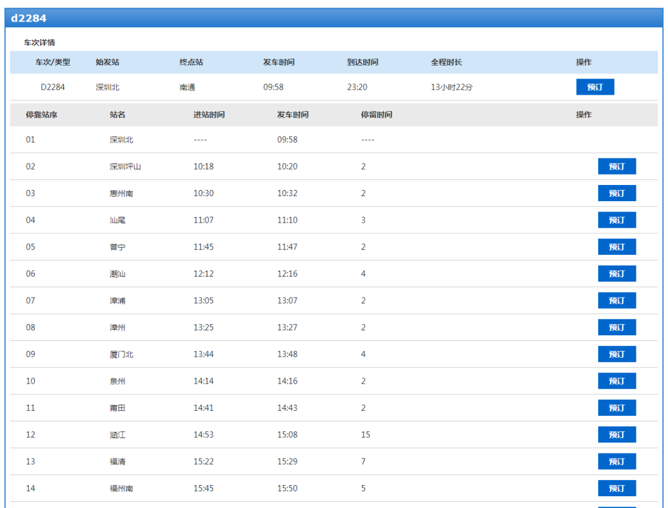Select train number D2284 in summary row
Viewport: 668px width, 508px height.
53,87
